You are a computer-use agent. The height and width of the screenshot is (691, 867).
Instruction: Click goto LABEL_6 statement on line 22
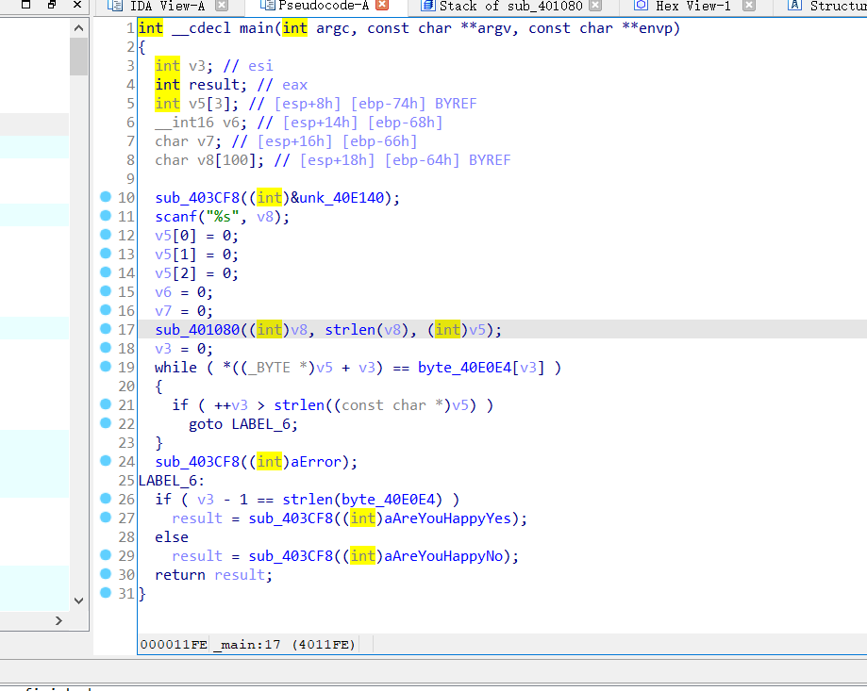(x=243, y=424)
